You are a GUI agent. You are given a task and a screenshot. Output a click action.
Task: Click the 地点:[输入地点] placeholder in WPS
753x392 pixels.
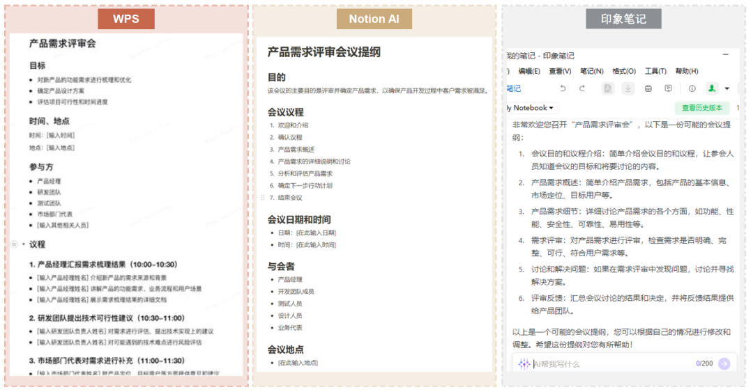(52, 148)
